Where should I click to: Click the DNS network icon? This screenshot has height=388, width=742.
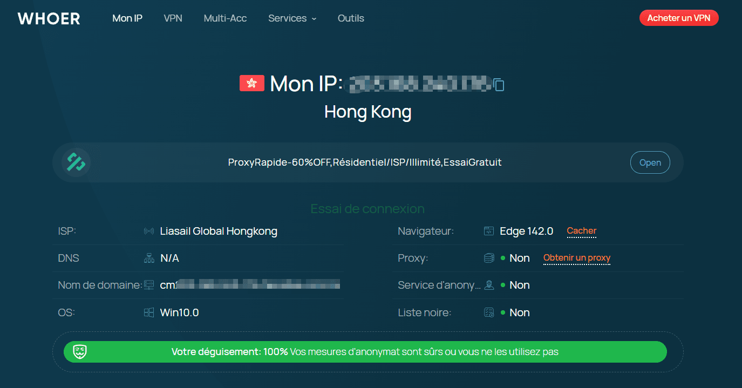click(x=149, y=258)
